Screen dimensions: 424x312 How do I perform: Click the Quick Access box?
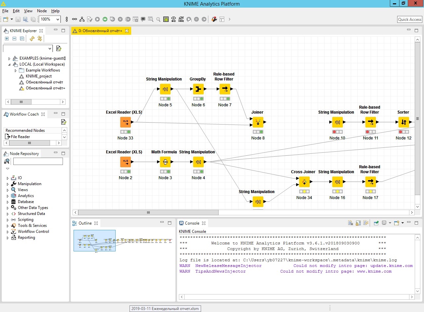coord(409,20)
